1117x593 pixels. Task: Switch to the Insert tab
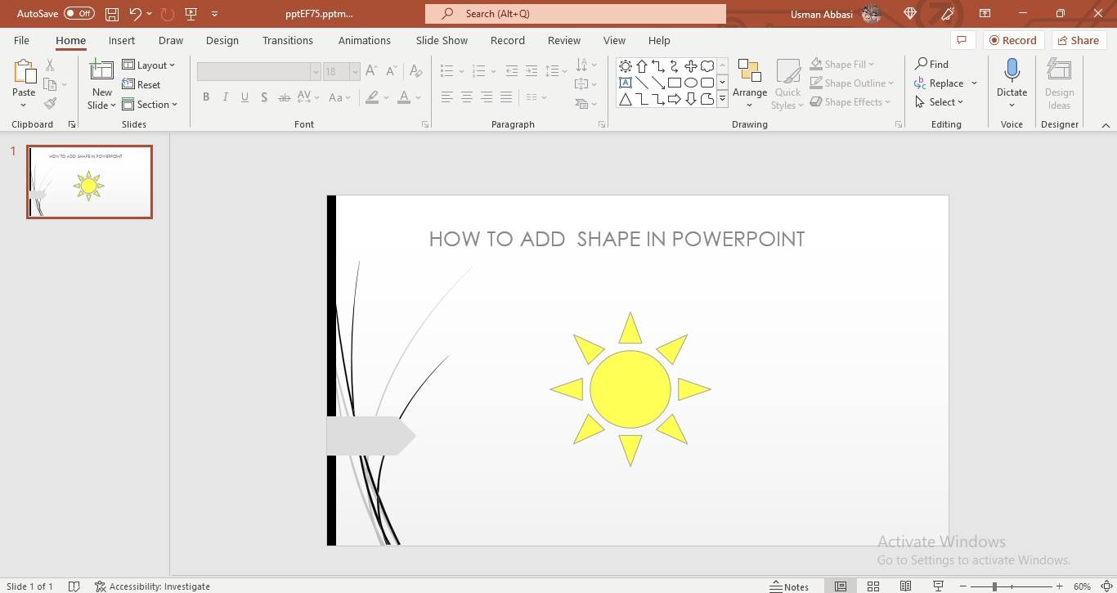pos(122,40)
